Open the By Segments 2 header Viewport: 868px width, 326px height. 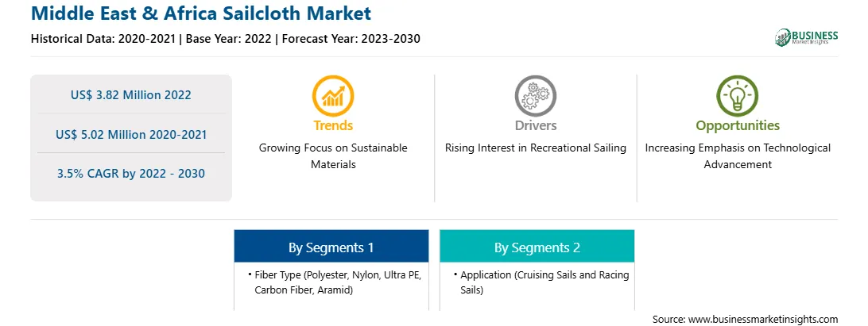click(537, 247)
